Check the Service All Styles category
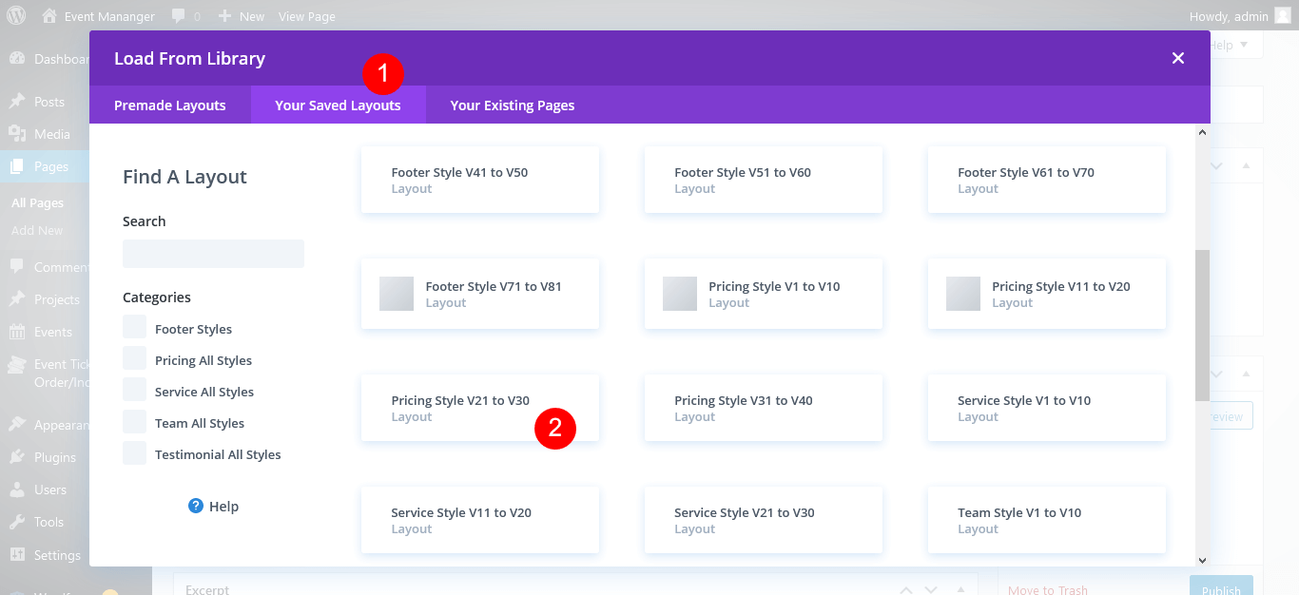The image size is (1299, 595). 134,391
